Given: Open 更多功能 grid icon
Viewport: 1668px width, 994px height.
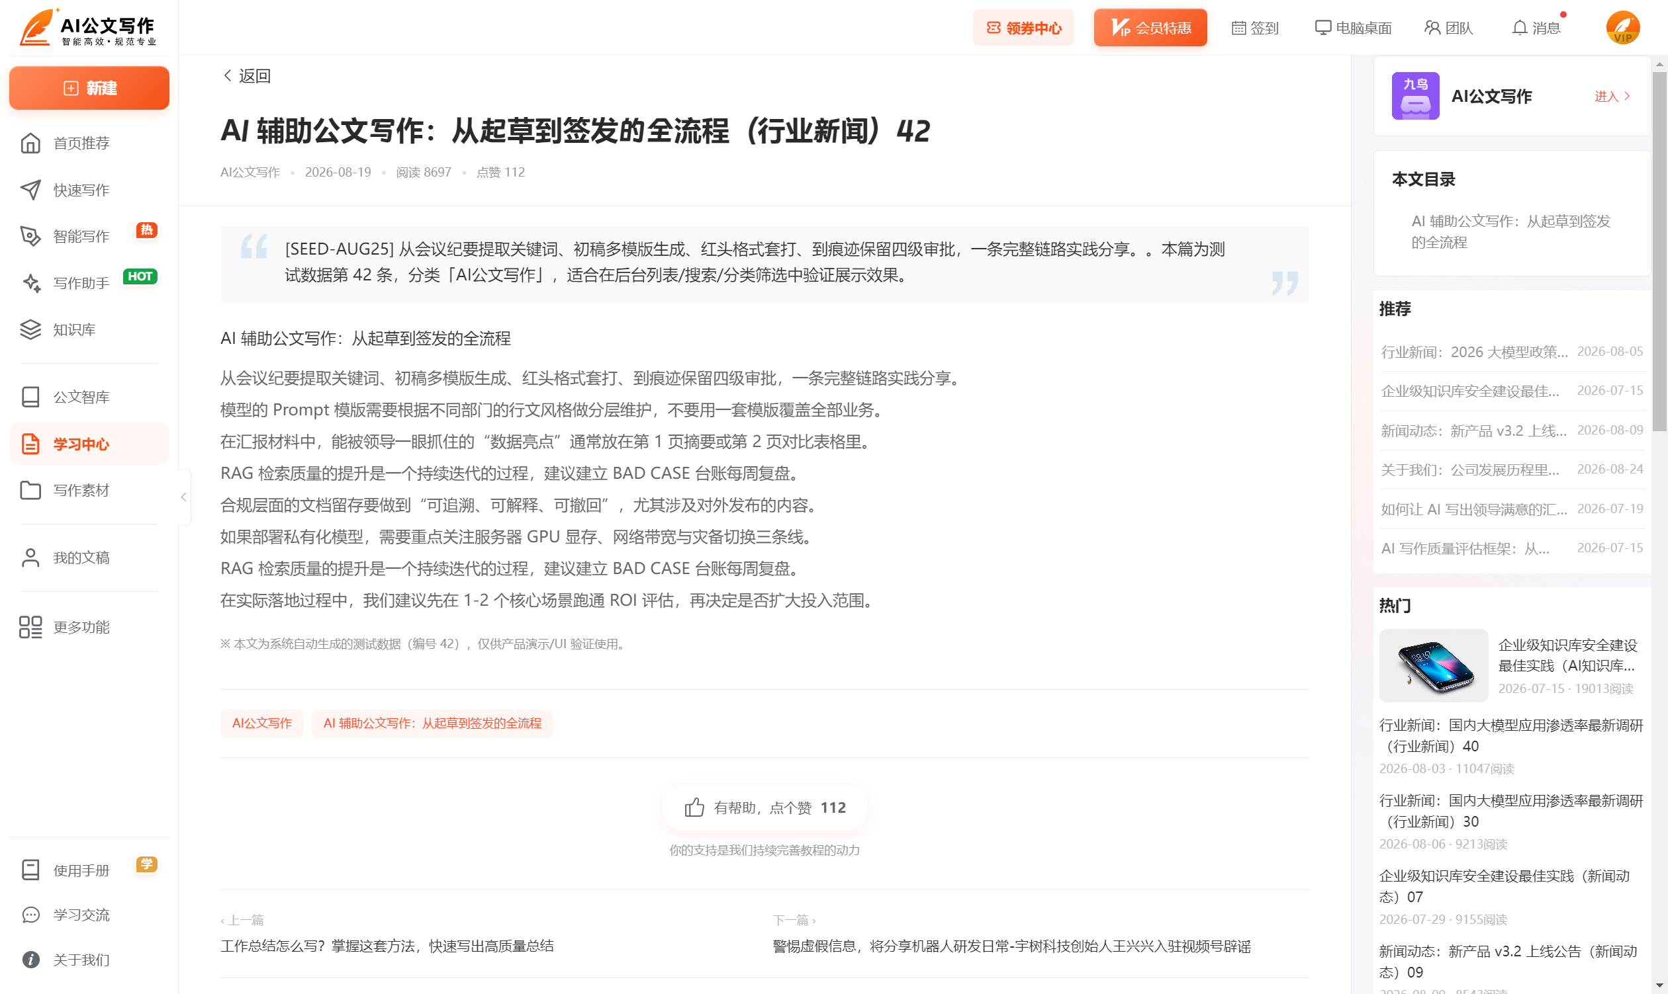Looking at the screenshot, I should pyautogui.click(x=31, y=627).
